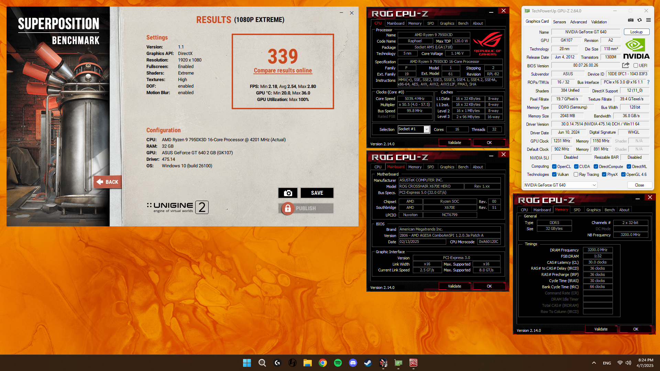This screenshot has height=371, width=660.
Task: Open the About tab in the top CPU-Z window
Action: (x=477, y=23)
